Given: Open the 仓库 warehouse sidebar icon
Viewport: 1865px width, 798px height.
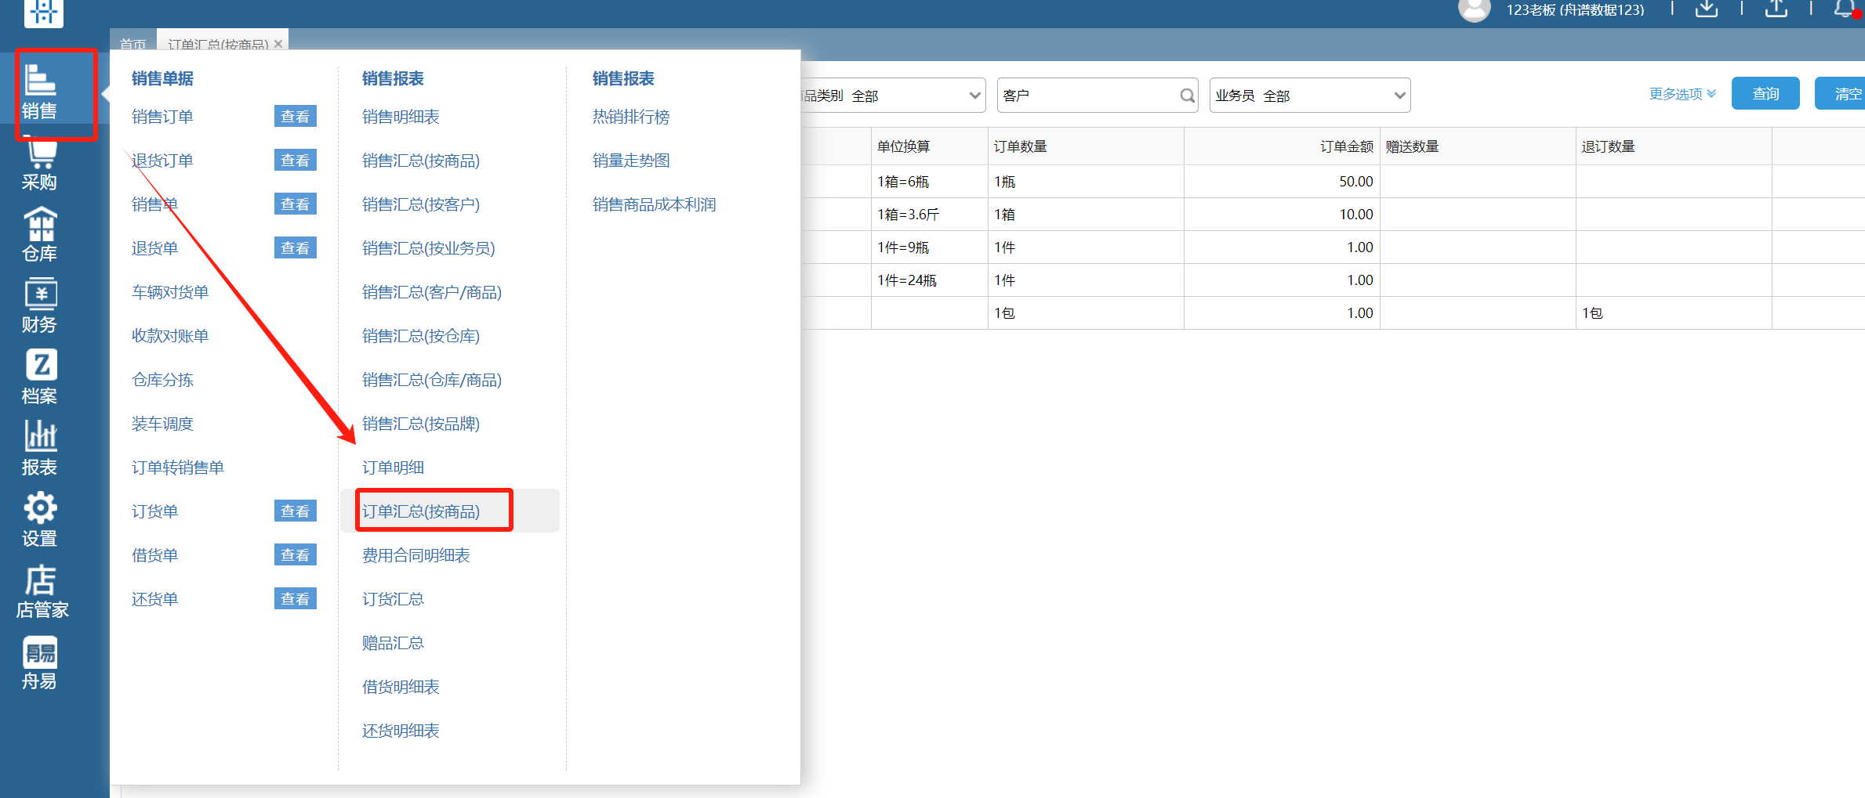Looking at the screenshot, I should pos(39,235).
